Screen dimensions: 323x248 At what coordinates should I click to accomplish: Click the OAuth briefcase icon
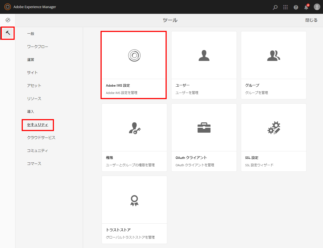click(204, 128)
